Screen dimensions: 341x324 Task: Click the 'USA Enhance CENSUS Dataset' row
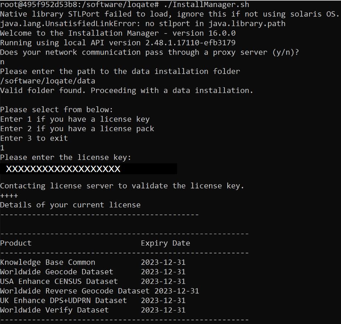59,282
